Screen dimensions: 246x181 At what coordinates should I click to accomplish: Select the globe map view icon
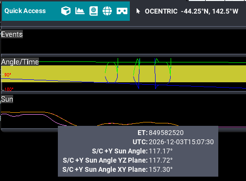click(x=107, y=11)
